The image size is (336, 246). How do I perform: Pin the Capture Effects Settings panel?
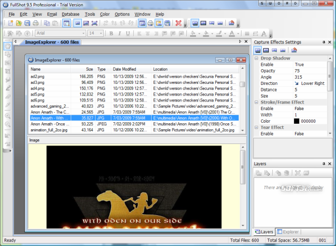tap(324, 42)
